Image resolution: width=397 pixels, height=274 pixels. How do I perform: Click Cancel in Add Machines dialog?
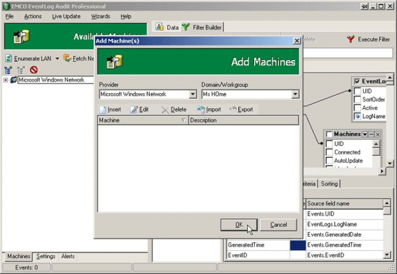[278, 225]
